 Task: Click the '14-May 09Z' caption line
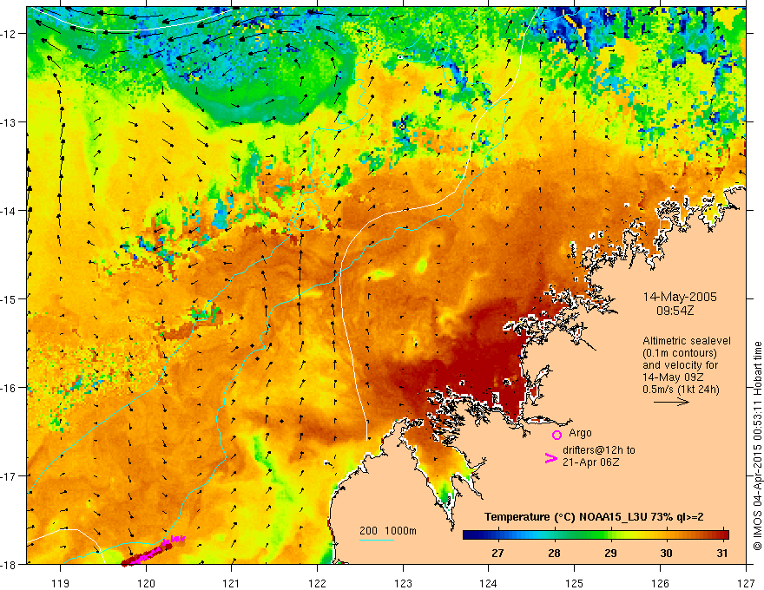click(674, 377)
